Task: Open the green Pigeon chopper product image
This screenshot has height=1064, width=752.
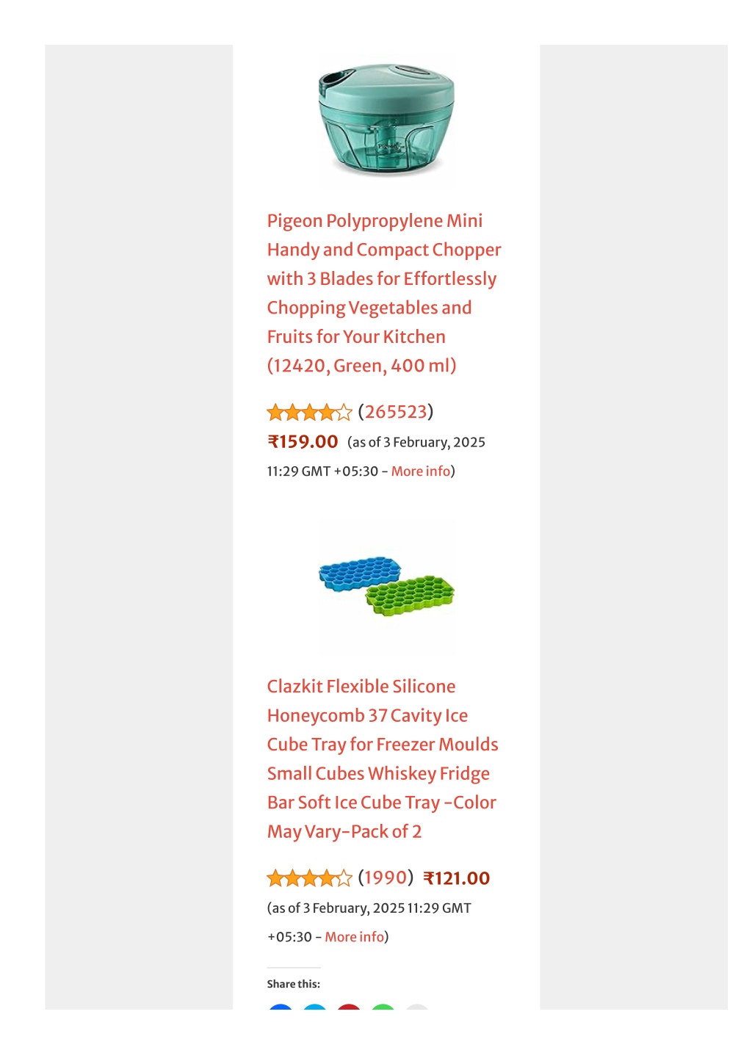Action: (386, 119)
